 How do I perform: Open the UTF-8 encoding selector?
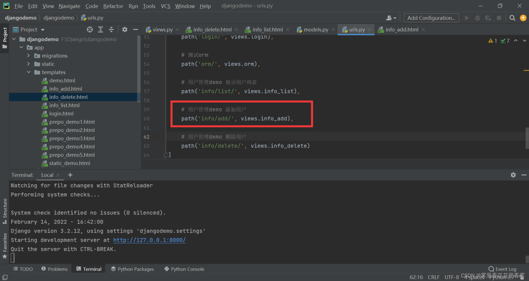click(x=452, y=277)
